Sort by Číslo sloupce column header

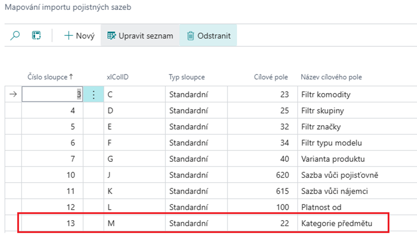click(50, 77)
